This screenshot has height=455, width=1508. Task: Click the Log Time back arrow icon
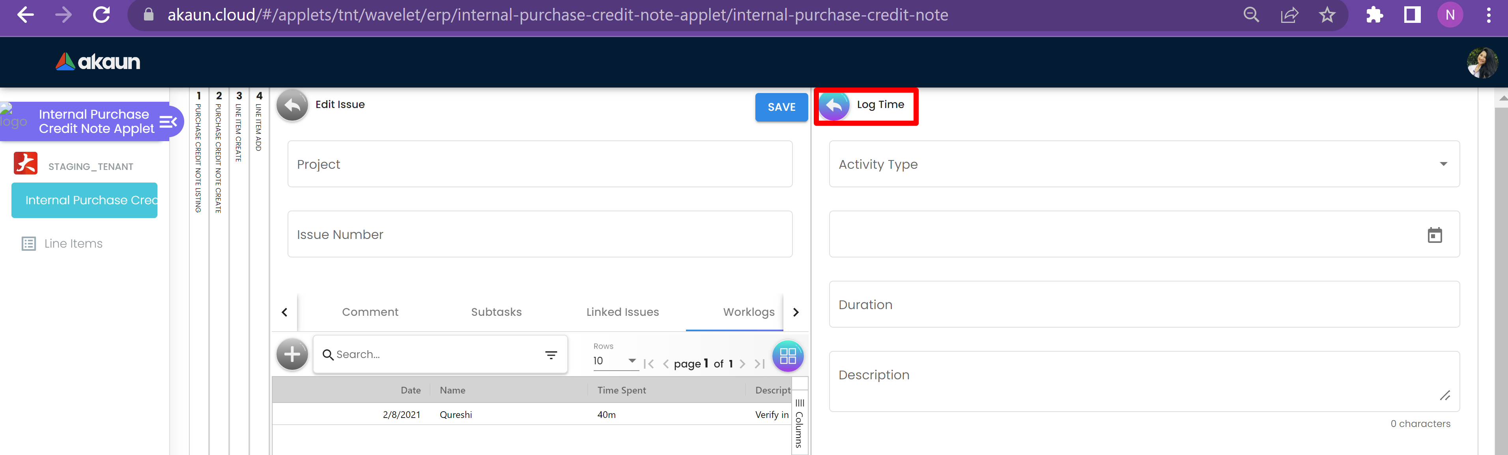tap(833, 106)
